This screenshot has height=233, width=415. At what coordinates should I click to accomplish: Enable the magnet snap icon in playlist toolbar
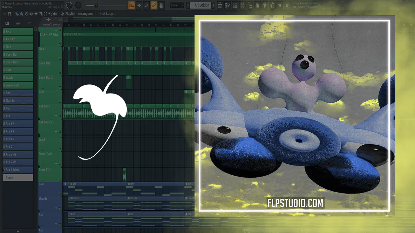tap(9, 14)
